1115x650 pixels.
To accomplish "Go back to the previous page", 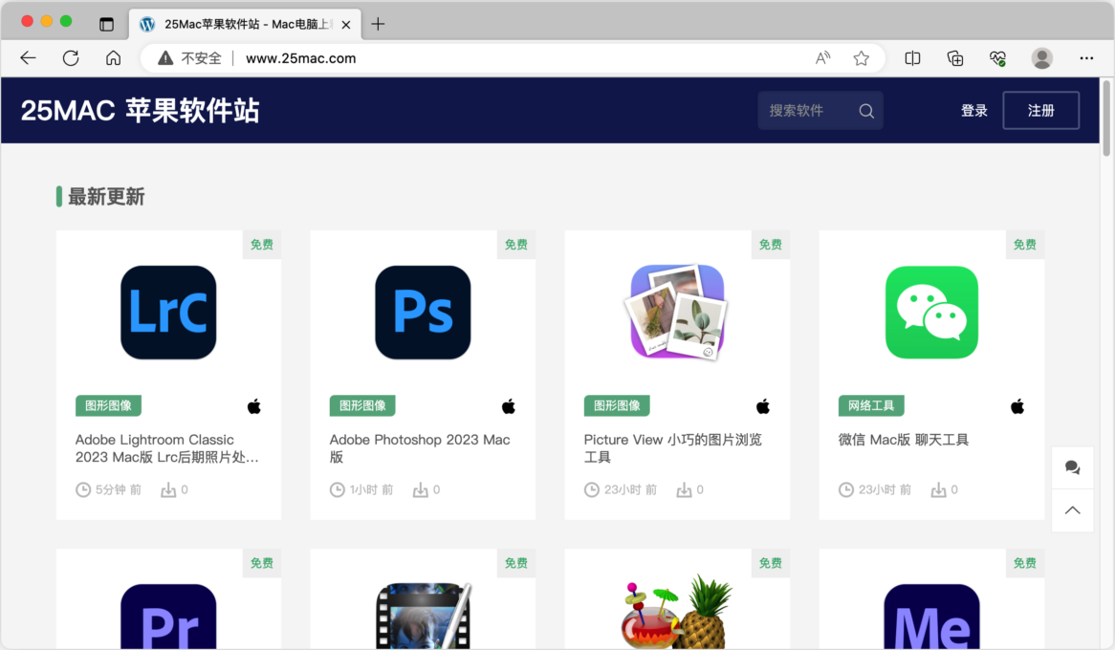I will click(29, 58).
